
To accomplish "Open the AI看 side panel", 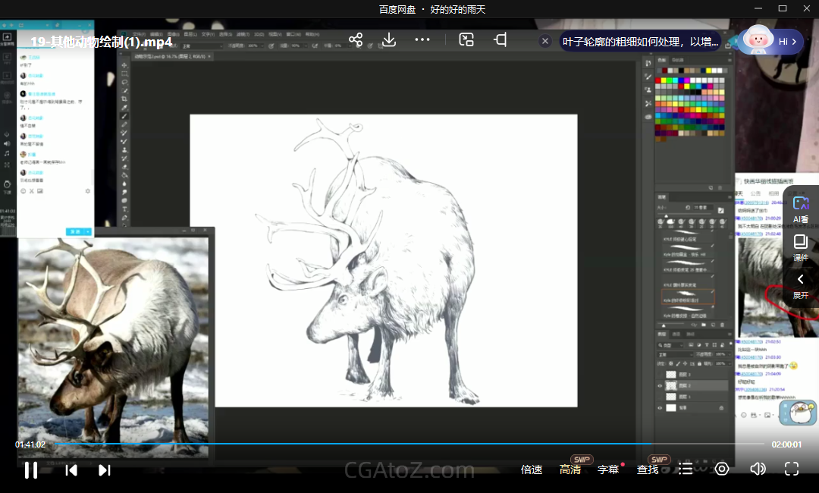I will point(801,208).
